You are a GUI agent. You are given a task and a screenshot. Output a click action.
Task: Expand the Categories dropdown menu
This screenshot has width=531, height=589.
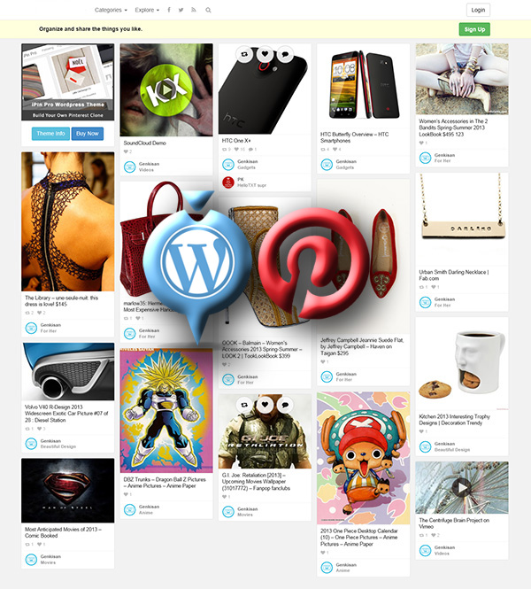point(111,10)
